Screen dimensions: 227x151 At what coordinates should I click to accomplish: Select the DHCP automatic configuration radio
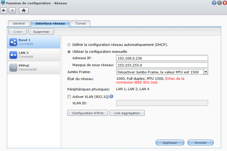pos(69,45)
